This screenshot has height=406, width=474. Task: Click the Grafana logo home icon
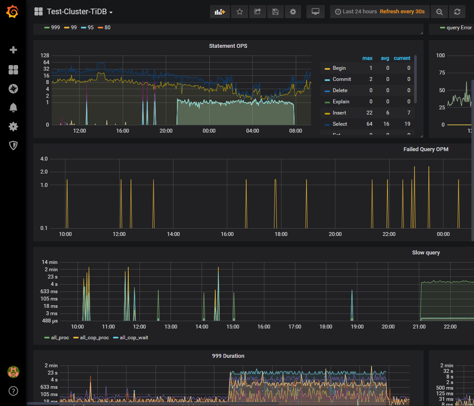point(12,12)
